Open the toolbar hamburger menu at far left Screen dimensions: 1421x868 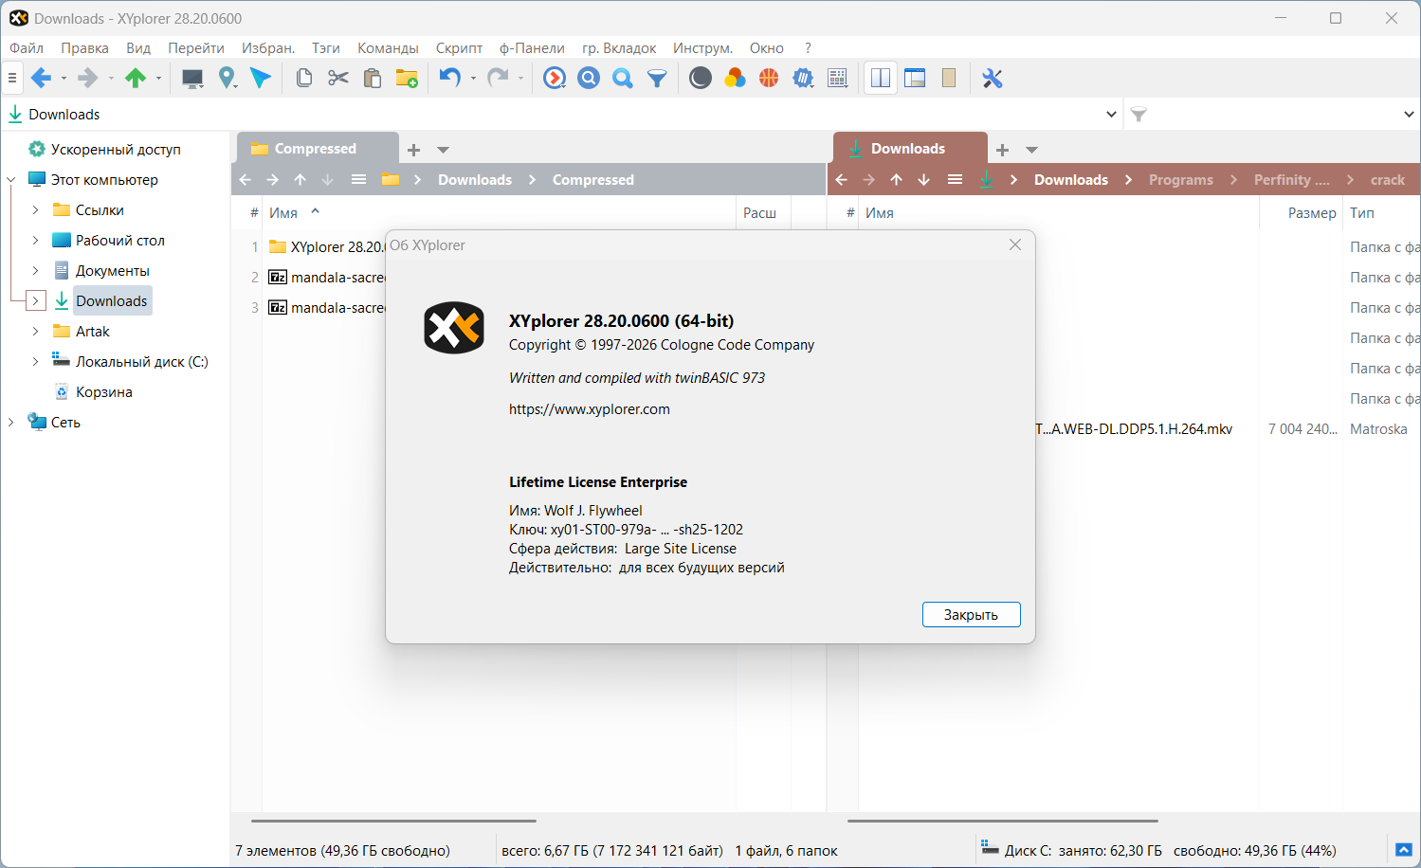click(12, 79)
